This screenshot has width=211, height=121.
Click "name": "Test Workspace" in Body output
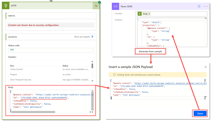coord(27,107)
